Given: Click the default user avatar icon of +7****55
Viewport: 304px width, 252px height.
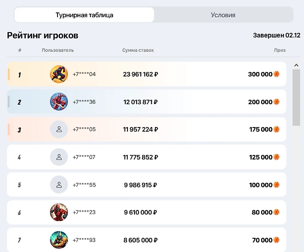Looking at the screenshot, I should [x=59, y=185].
